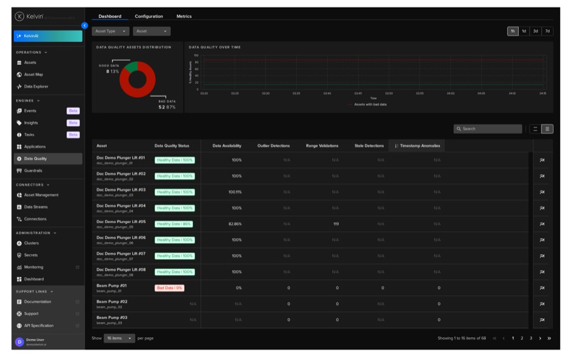Select the 1h time range
The image size is (572, 357).
[512, 31]
